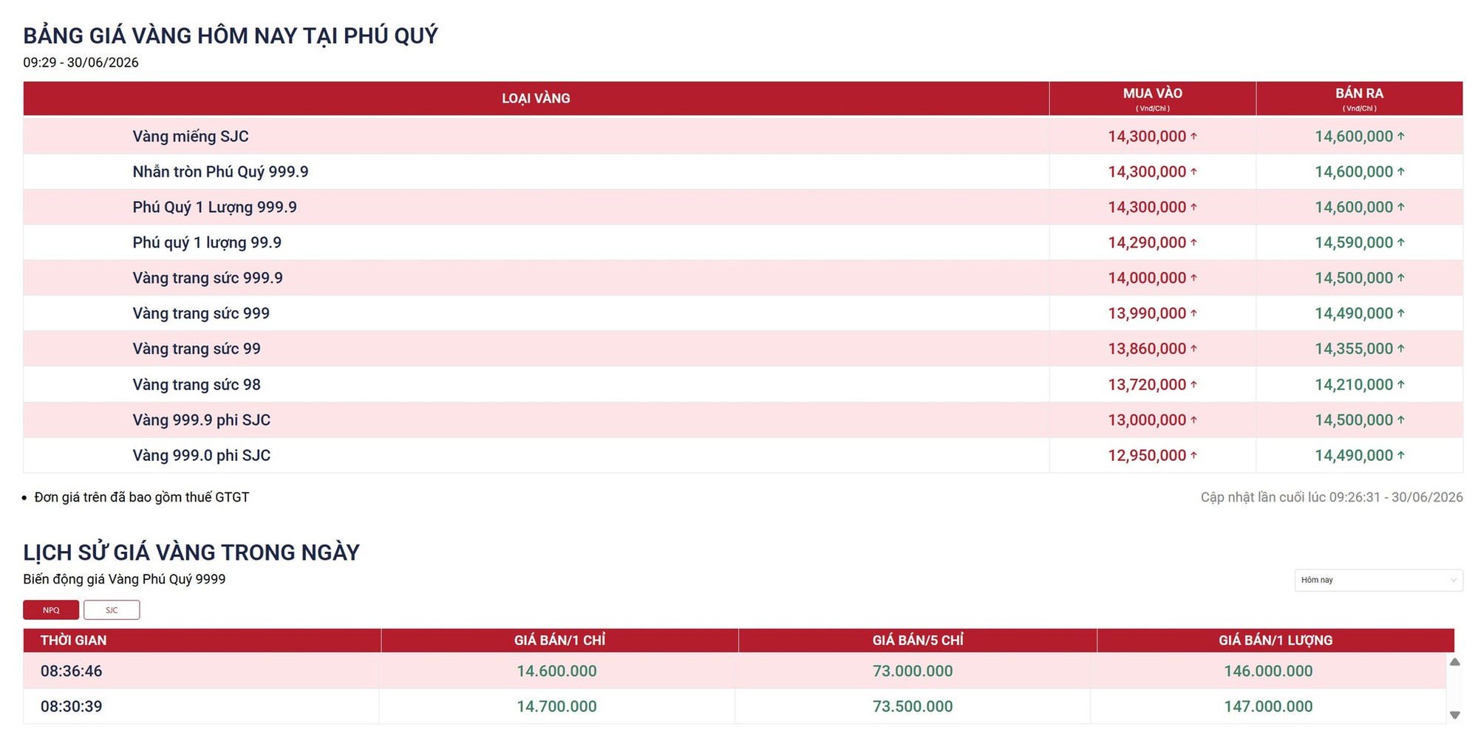Image resolution: width=1478 pixels, height=735 pixels.
Task: Switch to the NPQ price history tab
Action: coord(51,610)
